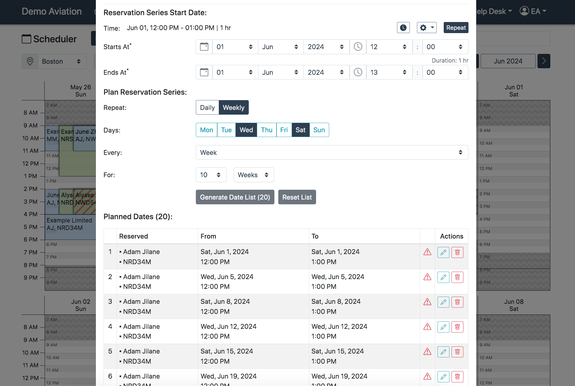Click edit pencil for Jun 1 reservation
This screenshot has height=386, width=575.
[x=443, y=252]
